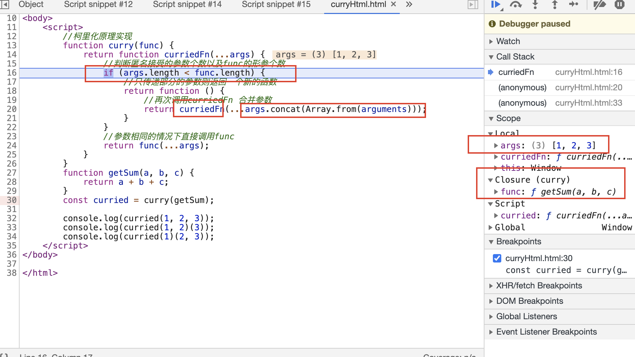The height and width of the screenshot is (357, 635).
Task: Toggle breakpoint on line 30 gutter
Action: [12, 200]
